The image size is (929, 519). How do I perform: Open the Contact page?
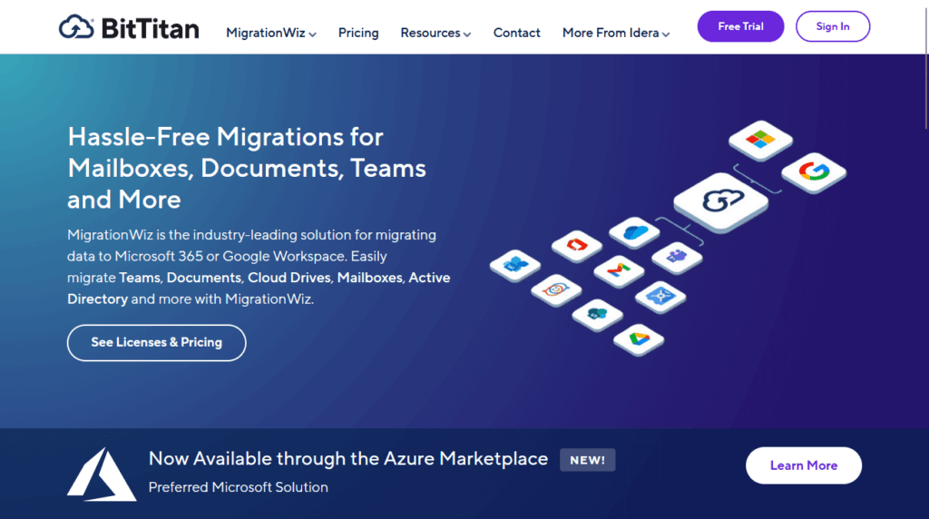click(516, 34)
